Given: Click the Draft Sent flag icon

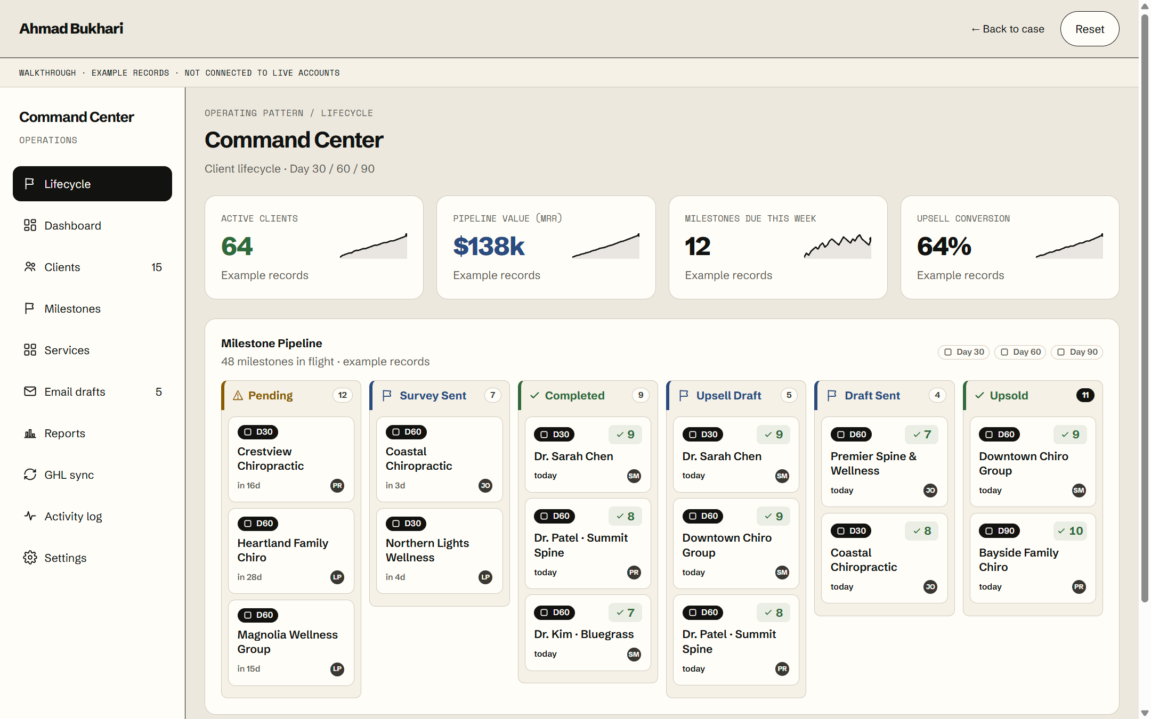Looking at the screenshot, I should tap(832, 395).
